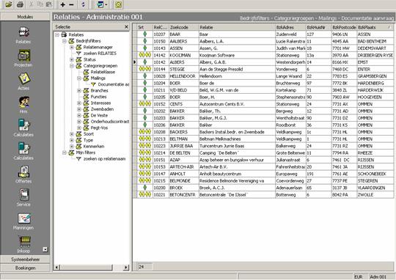Click the Selectie panel horizontal scrollbar
The height and width of the screenshot is (280, 396).
coord(92,267)
